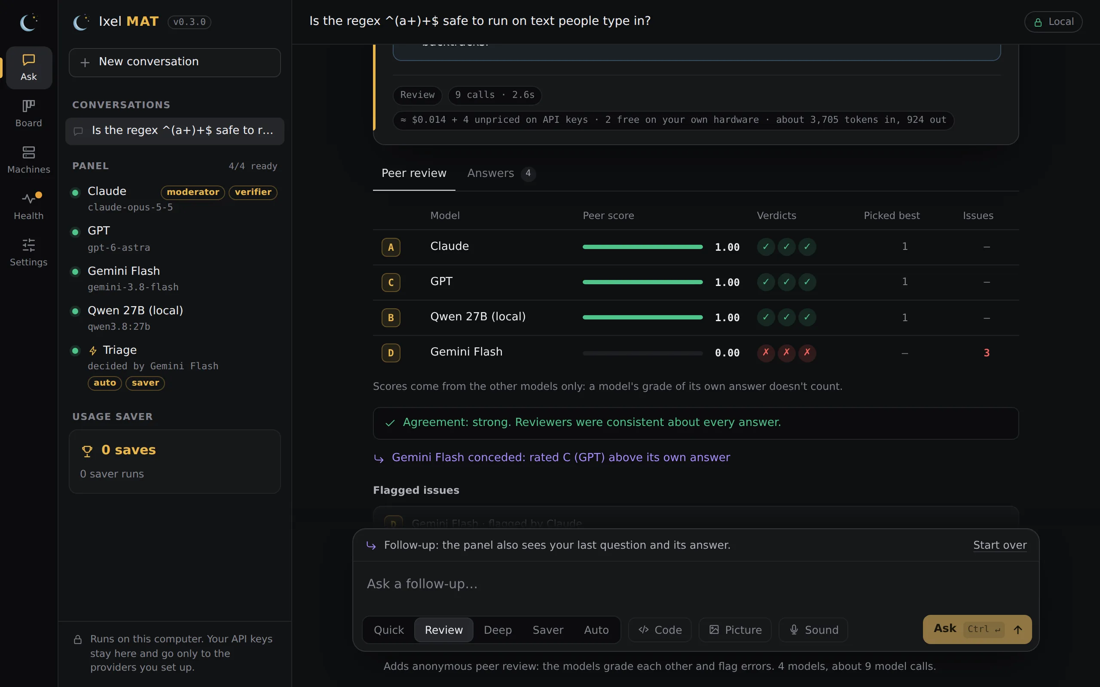The width and height of the screenshot is (1100, 687).
Task: Click the moon logo in left rail
Action: (29, 22)
